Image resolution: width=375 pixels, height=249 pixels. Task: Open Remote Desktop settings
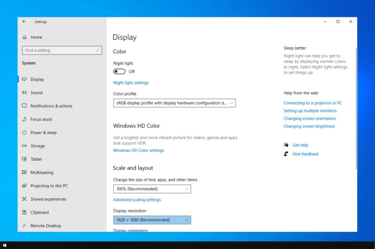click(46, 226)
